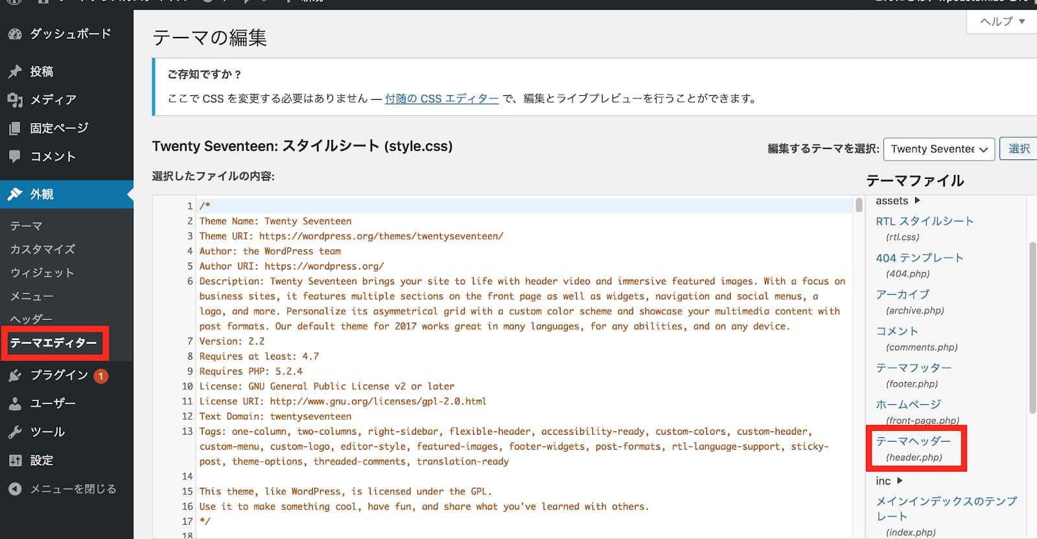This screenshot has width=1037, height=539.
Task: Select テーマエディター in the sidebar
Action: coord(54,343)
